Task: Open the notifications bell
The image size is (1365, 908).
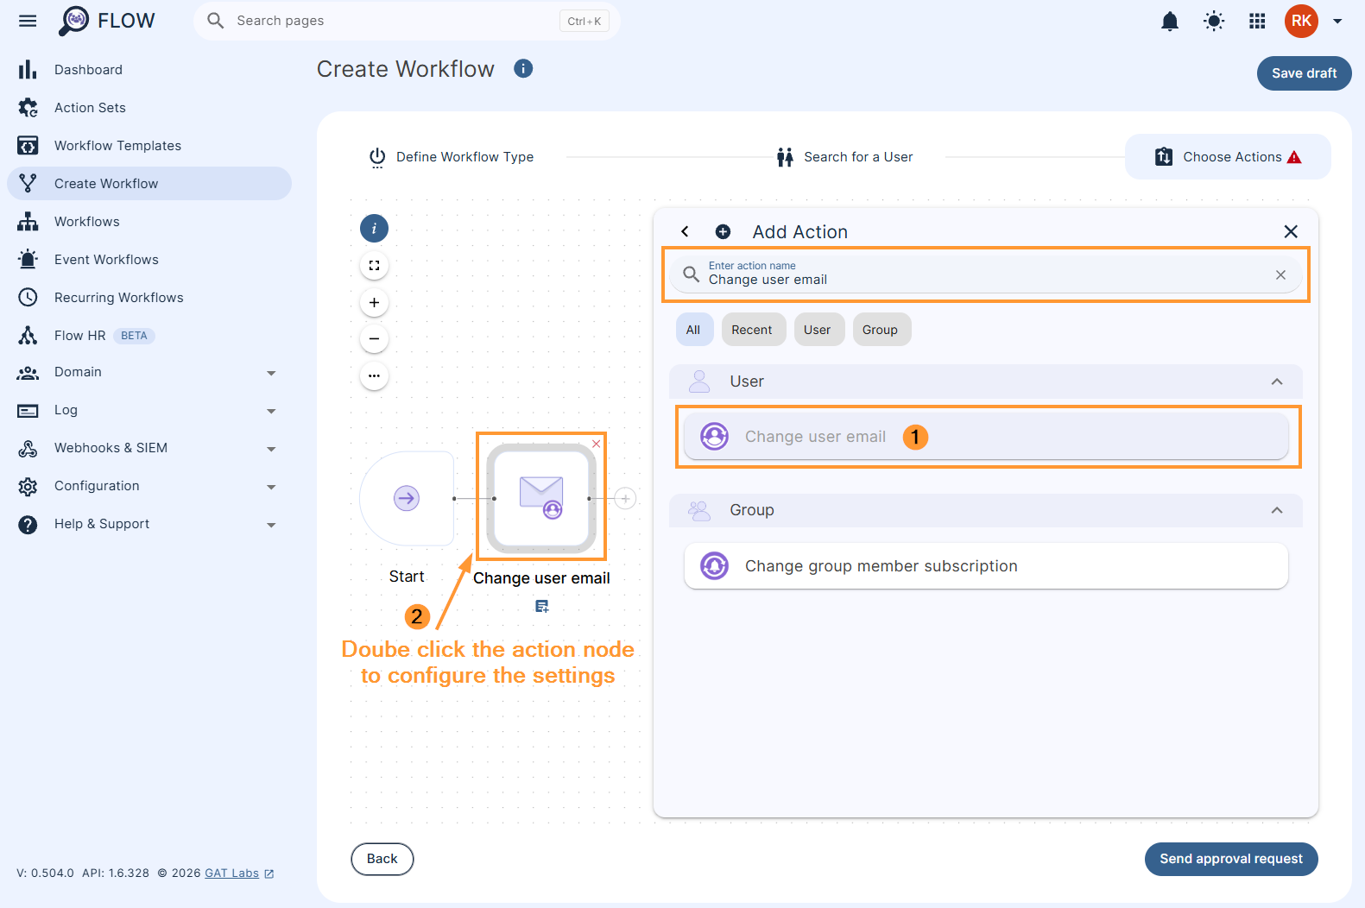Action: 1170,21
